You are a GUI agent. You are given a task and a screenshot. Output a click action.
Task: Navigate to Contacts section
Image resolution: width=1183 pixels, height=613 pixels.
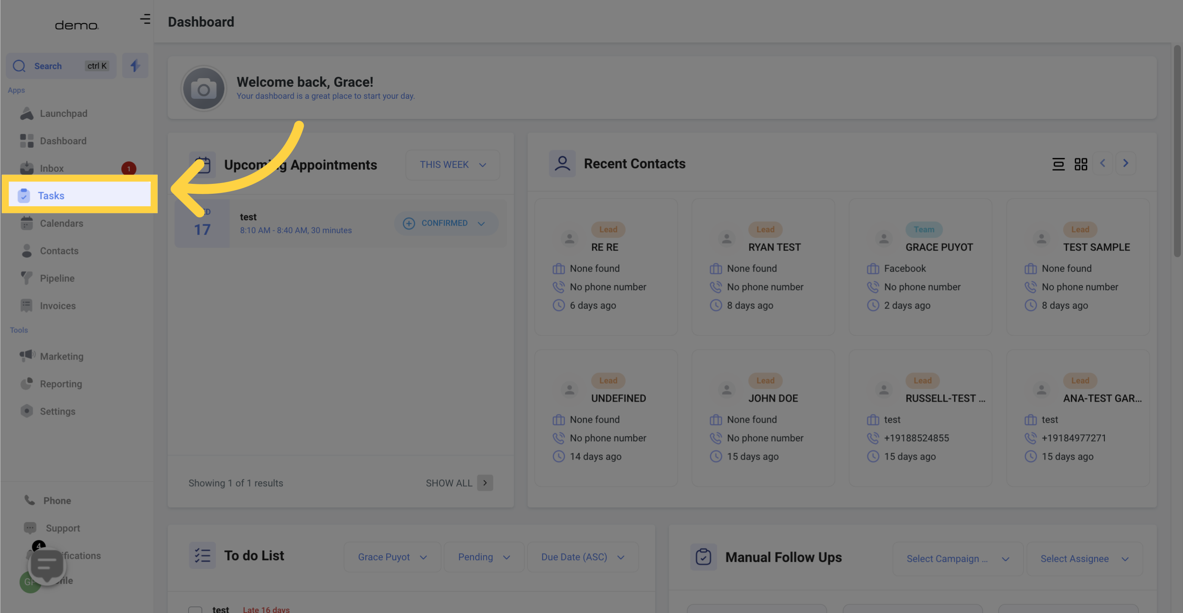click(x=58, y=251)
